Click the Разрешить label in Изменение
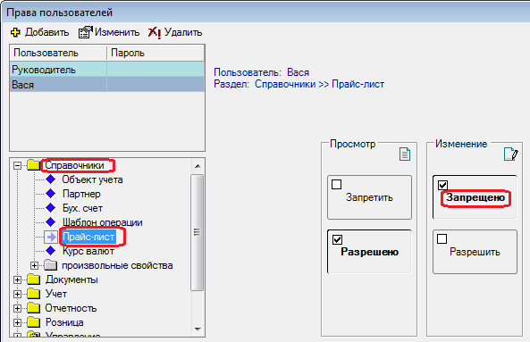 click(475, 252)
